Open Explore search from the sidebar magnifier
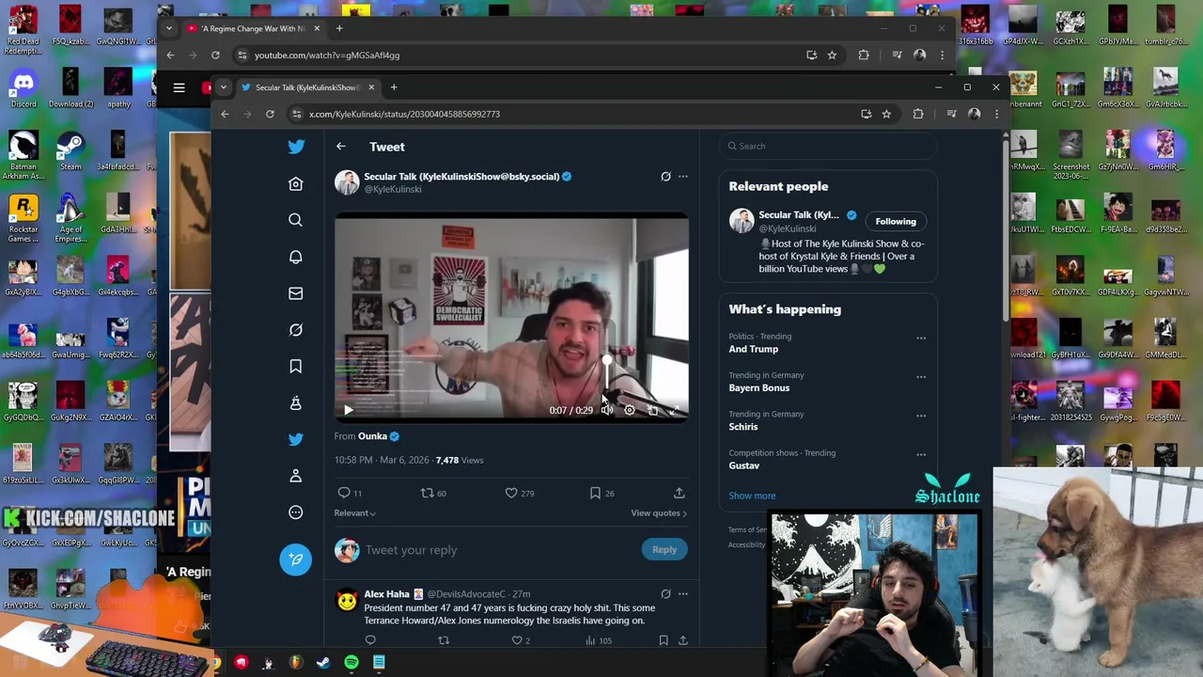This screenshot has width=1203, height=677. (x=295, y=220)
